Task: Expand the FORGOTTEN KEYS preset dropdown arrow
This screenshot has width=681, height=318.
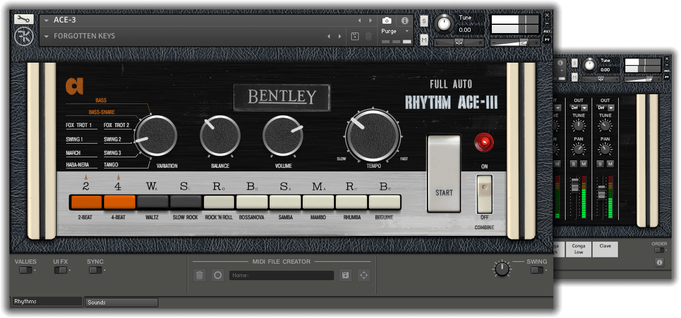Action: [47, 37]
